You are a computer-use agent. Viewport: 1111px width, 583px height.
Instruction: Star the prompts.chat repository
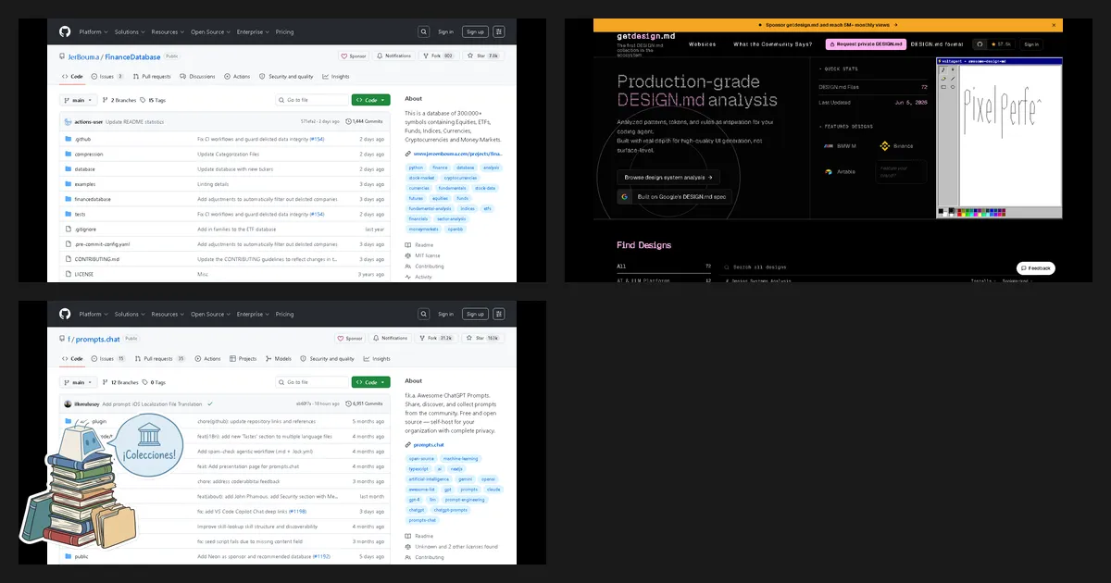(483, 339)
